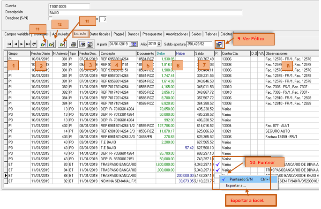The width and height of the screenshot is (321, 209).
Task: Decrease Año with spinner down arrow
Action: click(x=159, y=45)
